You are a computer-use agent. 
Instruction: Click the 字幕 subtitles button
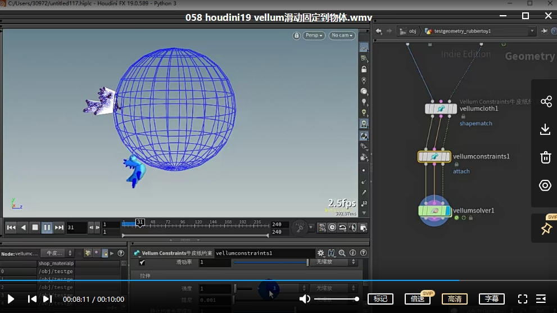tap(491, 299)
